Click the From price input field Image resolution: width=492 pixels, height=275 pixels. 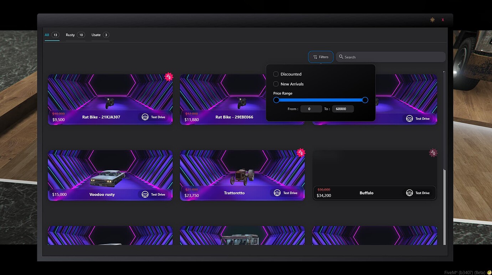pos(311,109)
